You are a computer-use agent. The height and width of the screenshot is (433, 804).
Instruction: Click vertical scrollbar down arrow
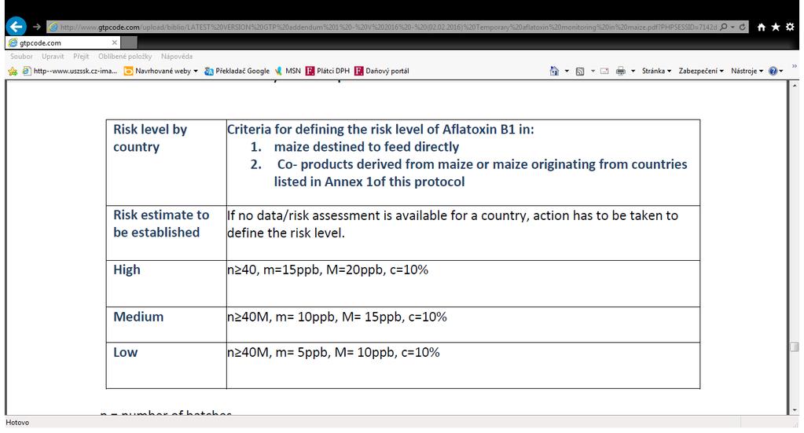tap(795, 410)
